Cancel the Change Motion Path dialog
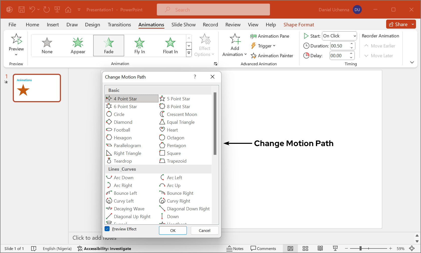This screenshot has width=421, height=253. point(204,230)
